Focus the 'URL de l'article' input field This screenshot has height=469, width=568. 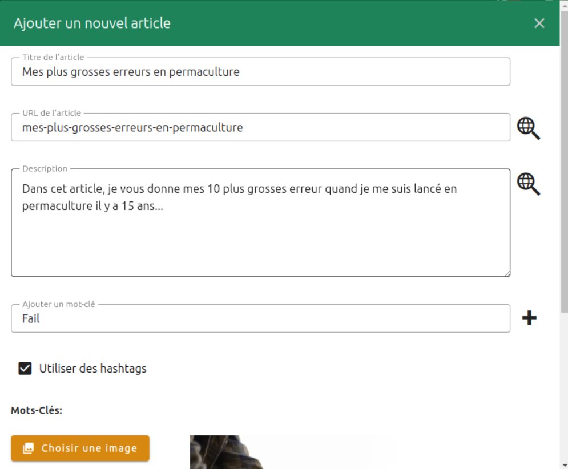pyautogui.click(x=260, y=128)
